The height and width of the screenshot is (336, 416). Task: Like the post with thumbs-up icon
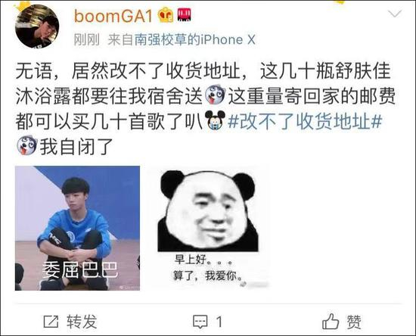pyautogui.click(x=331, y=322)
